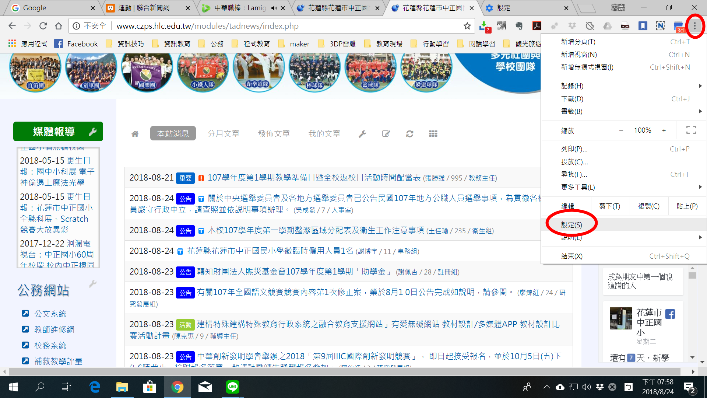Screen dimensions: 707x398
Task: Reload the current page
Action: [43, 26]
